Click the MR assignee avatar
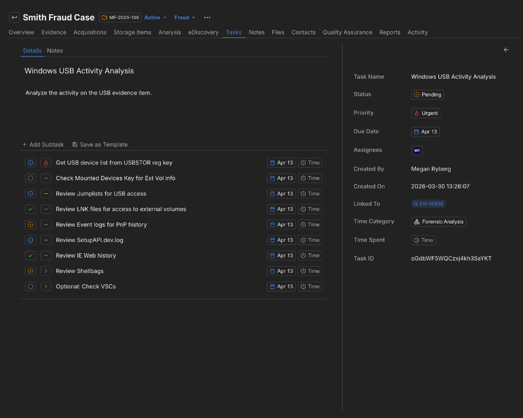 pos(417,150)
